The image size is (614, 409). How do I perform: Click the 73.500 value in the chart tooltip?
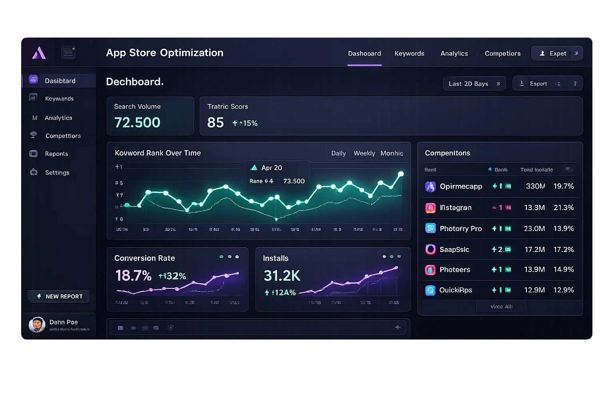tap(294, 181)
